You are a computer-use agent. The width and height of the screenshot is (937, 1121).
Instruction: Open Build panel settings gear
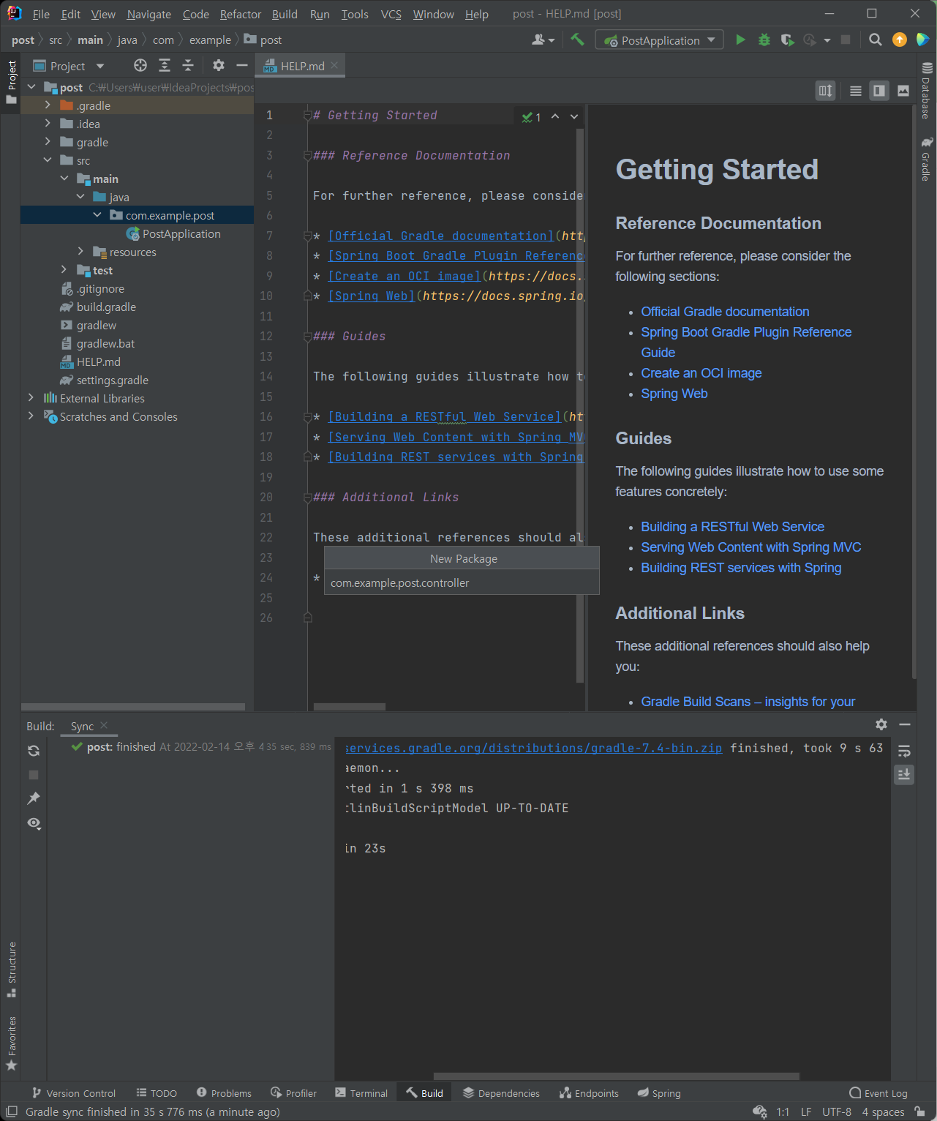click(x=881, y=724)
